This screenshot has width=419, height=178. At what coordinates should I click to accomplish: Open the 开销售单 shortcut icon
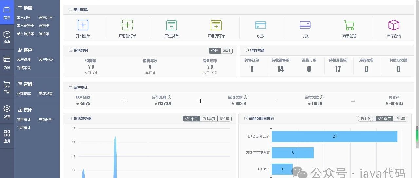tap(83, 25)
